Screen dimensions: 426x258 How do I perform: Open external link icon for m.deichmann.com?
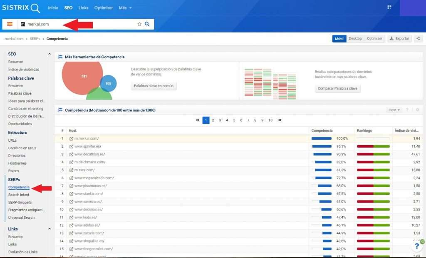(x=71, y=162)
